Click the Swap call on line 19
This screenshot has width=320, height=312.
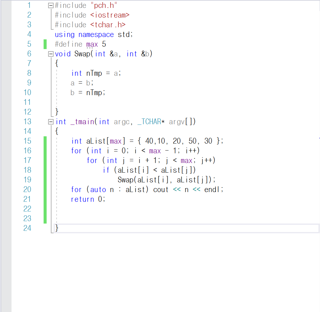(x=167, y=180)
